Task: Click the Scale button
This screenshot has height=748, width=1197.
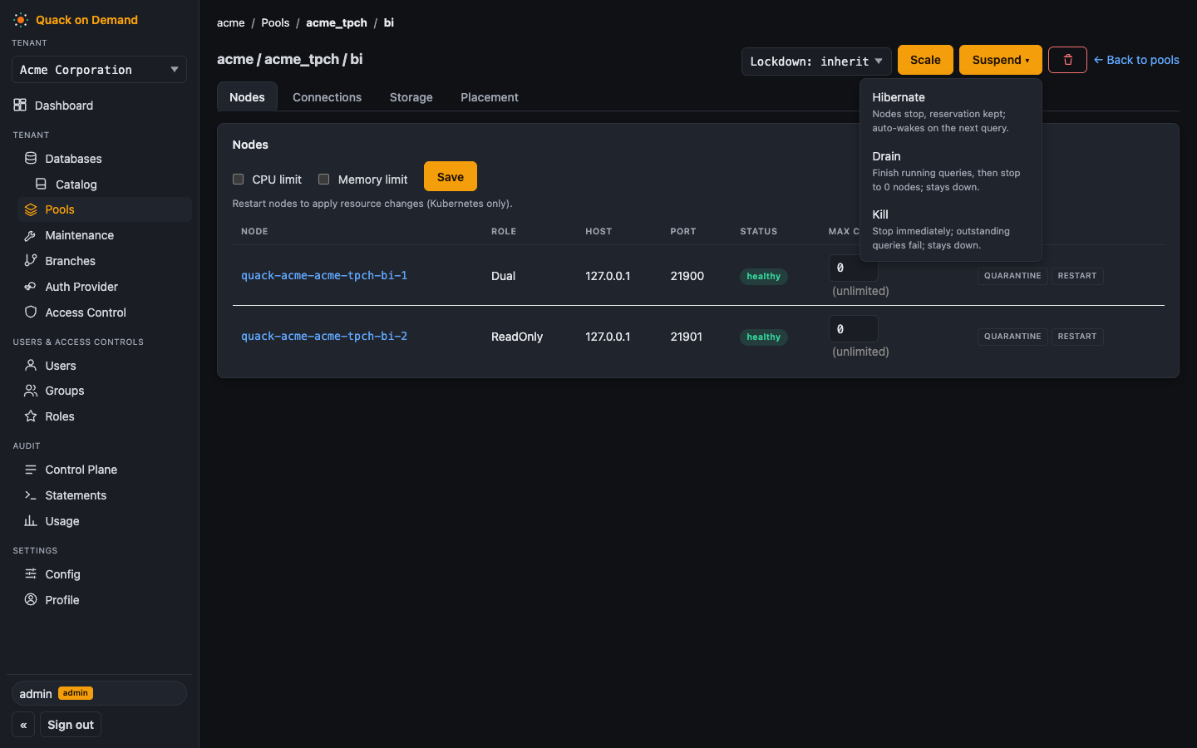Action: 925,60
